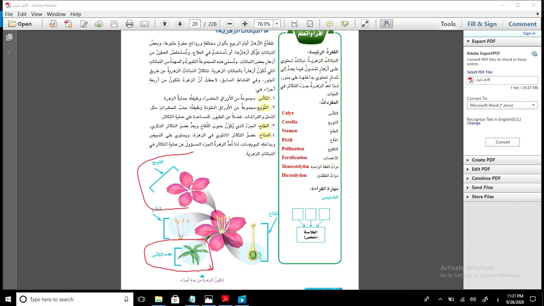Open the Tools pane
Viewport: 544px width, 306px height.
[448, 24]
